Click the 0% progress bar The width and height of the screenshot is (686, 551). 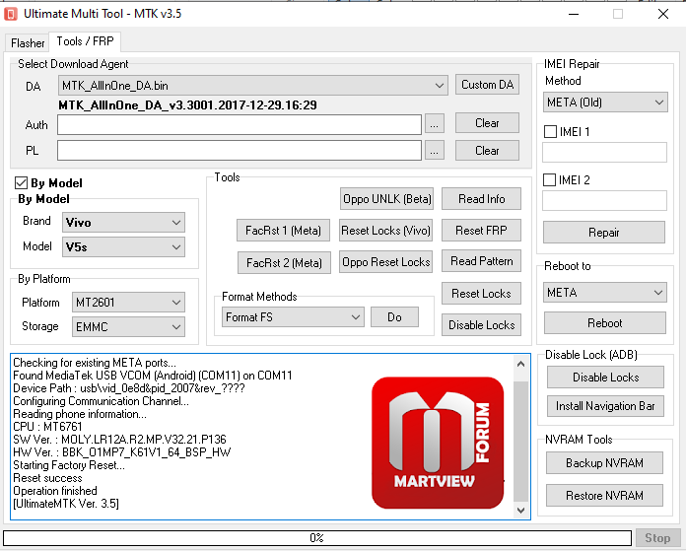tap(317, 538)
